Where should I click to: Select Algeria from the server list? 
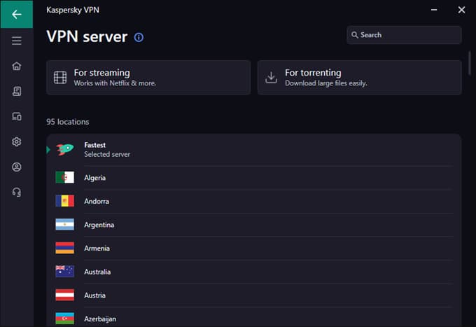253,178
